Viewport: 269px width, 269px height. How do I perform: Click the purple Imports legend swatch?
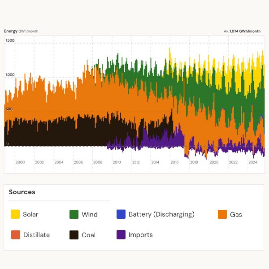click(x=121, y=234)
